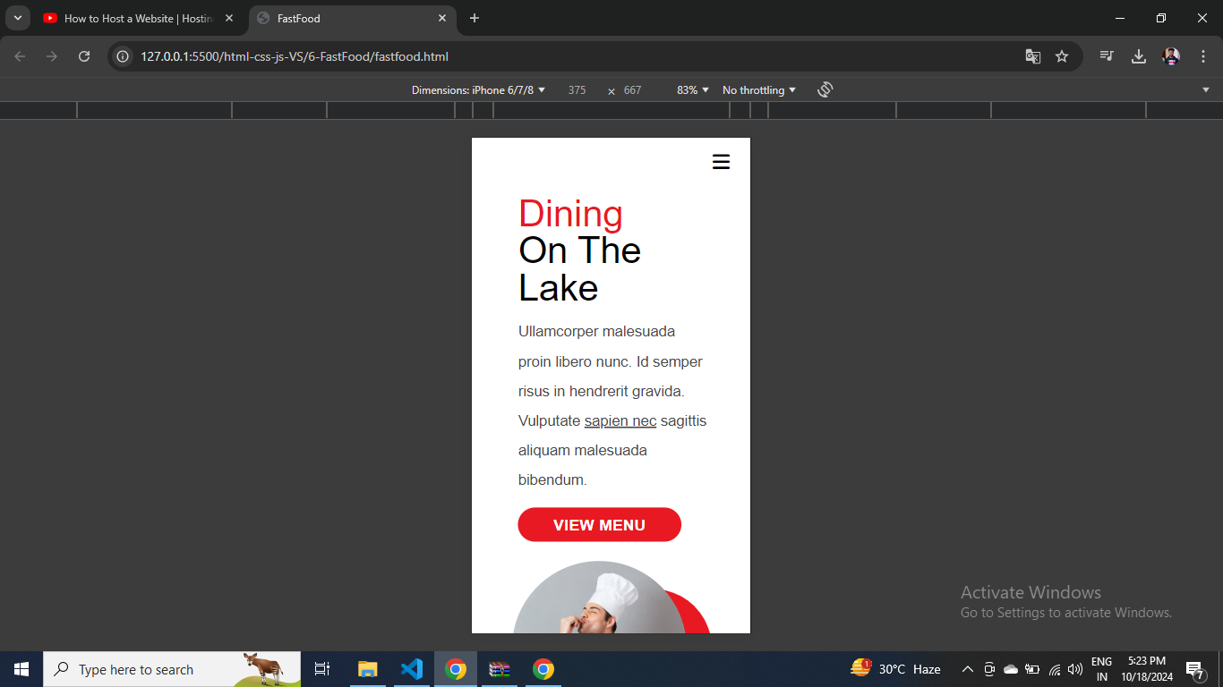This screenshot has height=687, width=1223.
Task: Reload the current page
Action: tap(84, 56)
